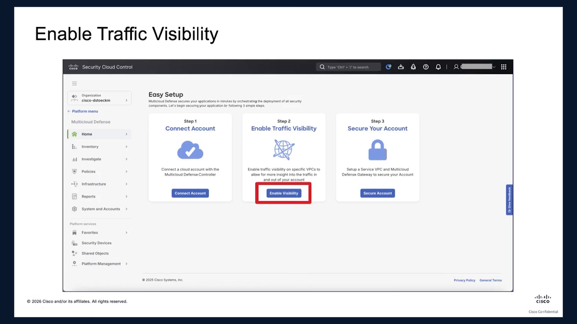Open the user account dropdown arrow

pos(494,67)
